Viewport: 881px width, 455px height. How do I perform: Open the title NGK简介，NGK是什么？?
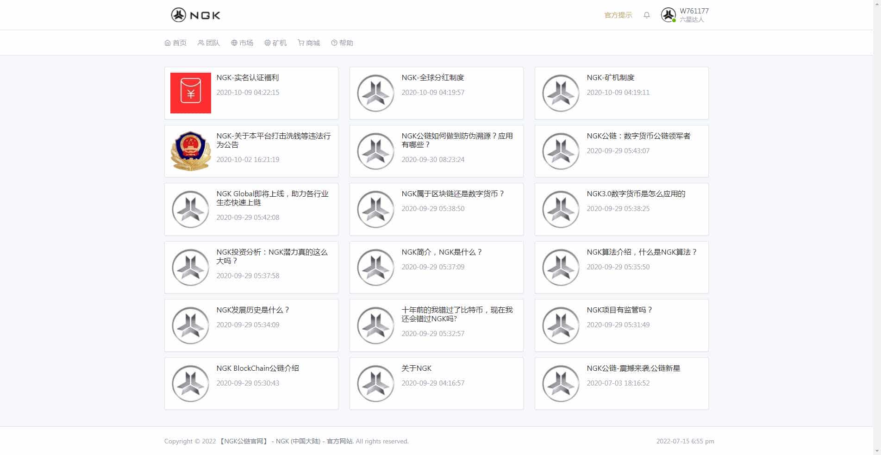point(442,252)
